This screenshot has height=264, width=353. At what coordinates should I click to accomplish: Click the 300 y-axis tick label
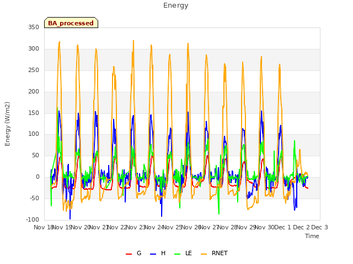click(34, 49)
